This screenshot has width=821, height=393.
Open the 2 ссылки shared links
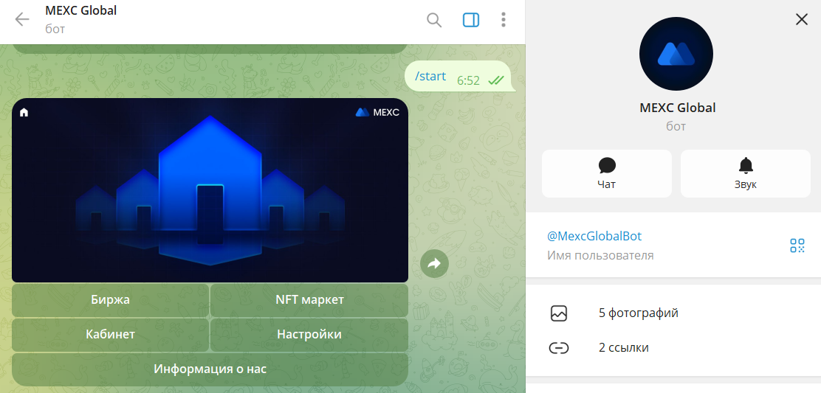click(x=623, y=347)
